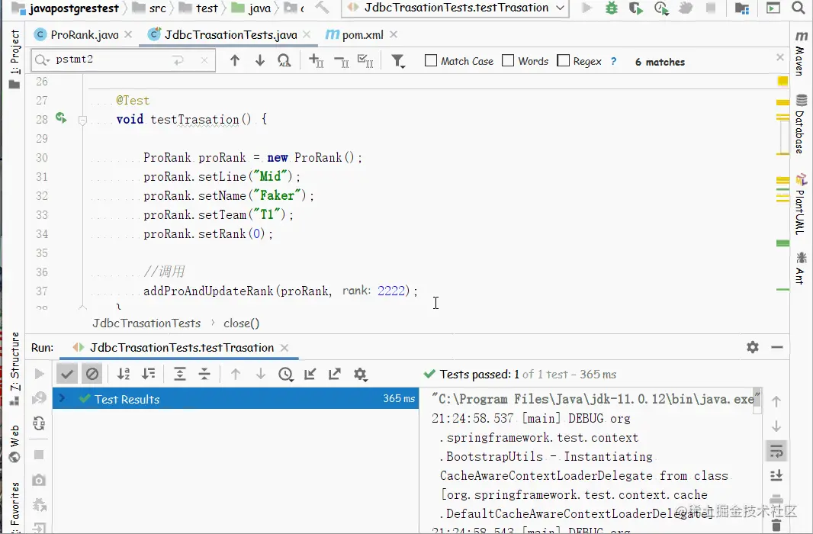Open the search filter funnel options

pyautogui.click(x=398, y=61)
